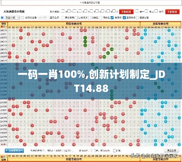182x162 pixels.
Task: Click the first red 开始筛选 filter button
Action: [x=126, y=12]
